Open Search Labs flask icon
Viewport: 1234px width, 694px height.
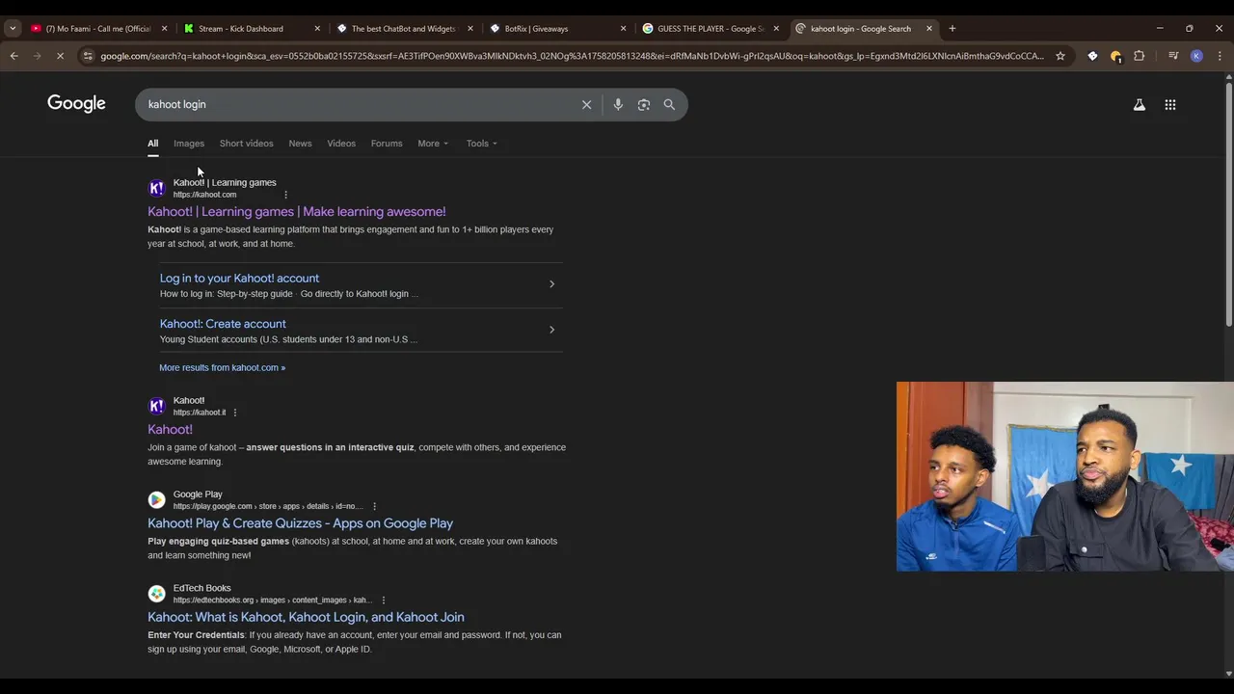point(1139,104)
